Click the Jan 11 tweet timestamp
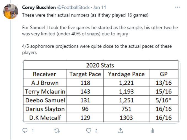Viewport: 187px width, 140px height. coord(100,7)
